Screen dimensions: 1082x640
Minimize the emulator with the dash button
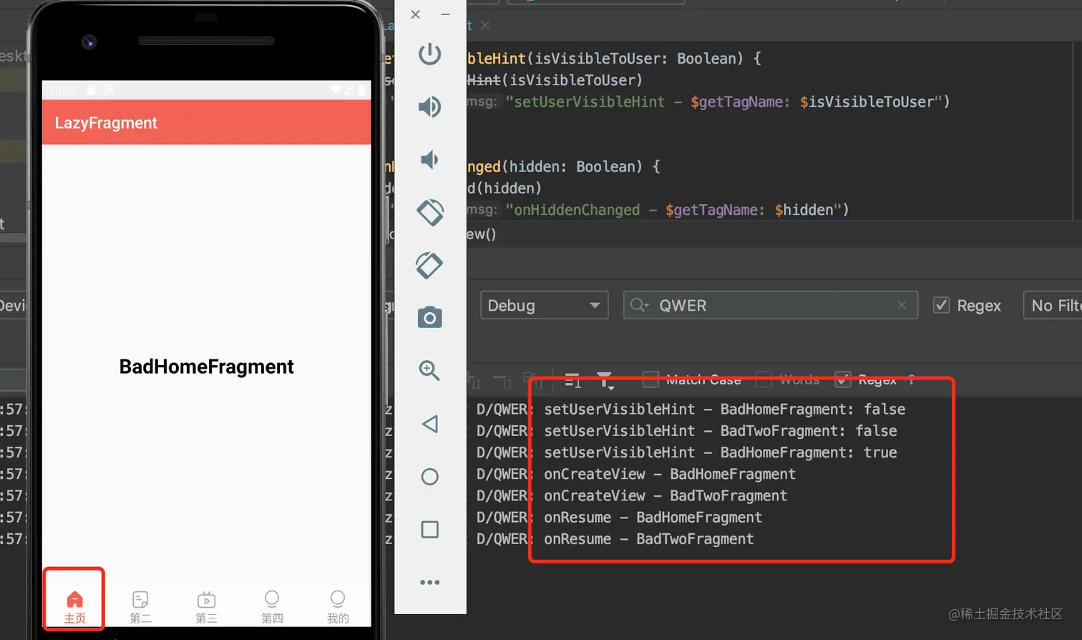(x=445, y=14)
